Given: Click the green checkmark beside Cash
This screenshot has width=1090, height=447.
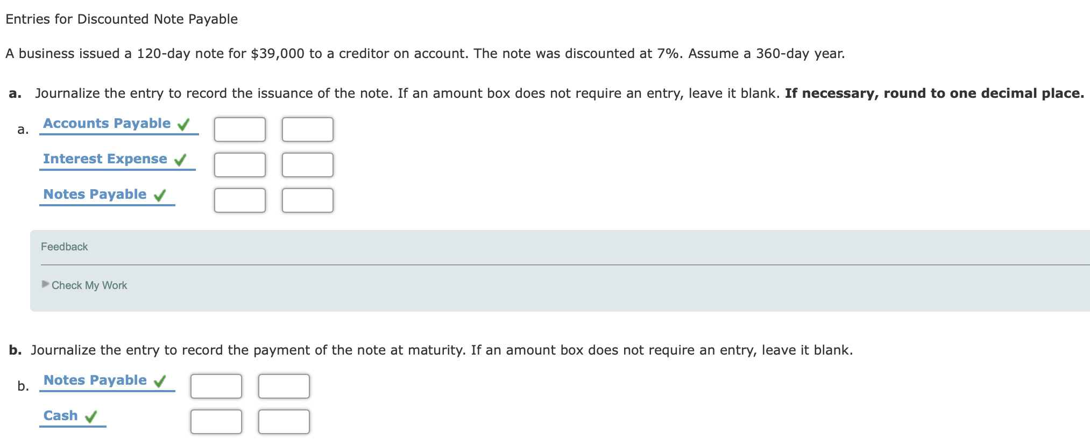Looking at the screenshot, I should pyautogui.click(x=91, y=416).
